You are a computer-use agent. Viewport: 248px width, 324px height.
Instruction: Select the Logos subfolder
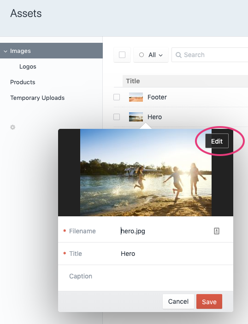pos(28,67)
